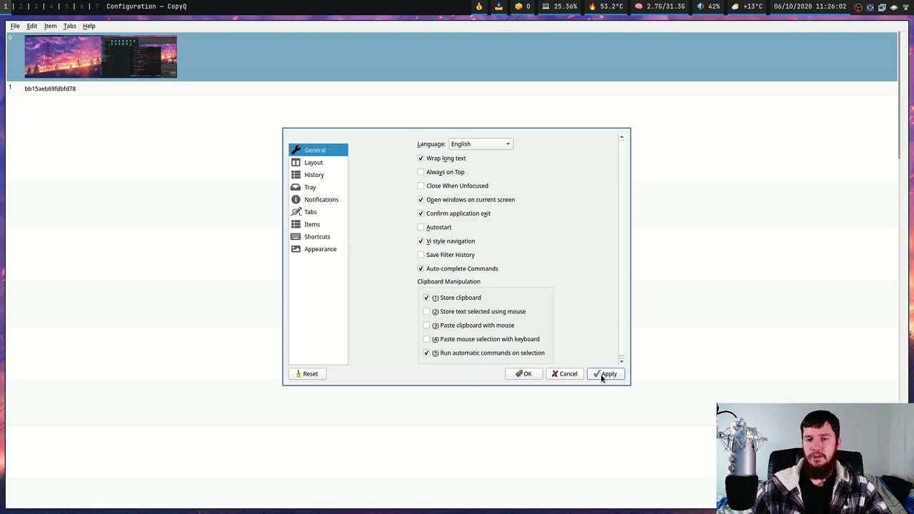Open the Tabs menu in menu bar

(69, 26)
